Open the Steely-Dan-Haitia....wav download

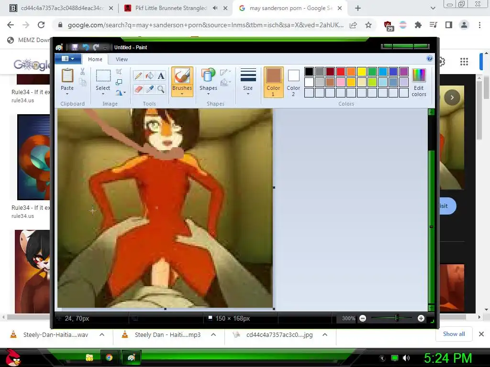[x=56, y=335]
